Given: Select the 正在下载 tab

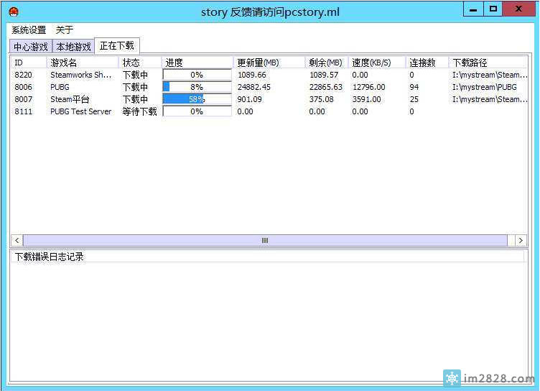Looking at the screenshot, I should [117, 46].
